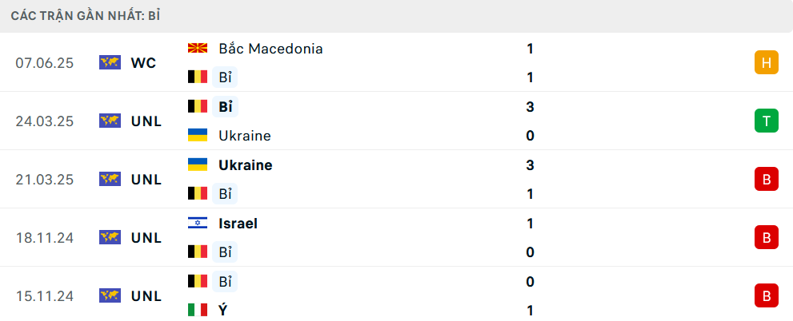Click the UNL icon for the 15.11.24 match
Screen dimensions: 793x321
pos(110,295)
